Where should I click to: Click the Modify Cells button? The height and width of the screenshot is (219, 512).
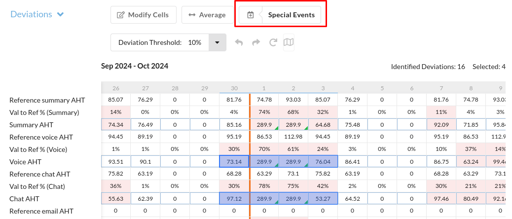(143, 15)
